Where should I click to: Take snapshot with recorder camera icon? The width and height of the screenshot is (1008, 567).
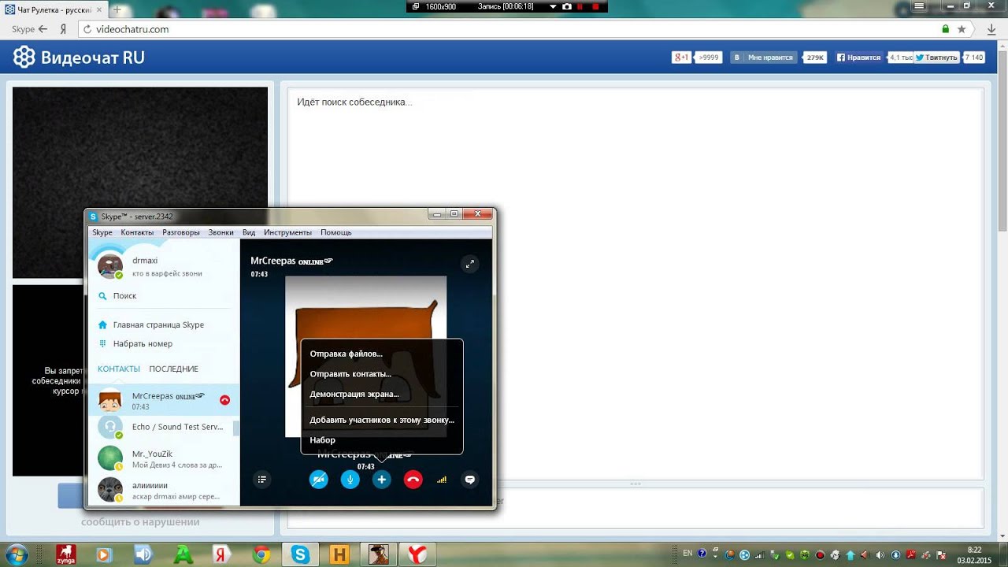(566, 6)
